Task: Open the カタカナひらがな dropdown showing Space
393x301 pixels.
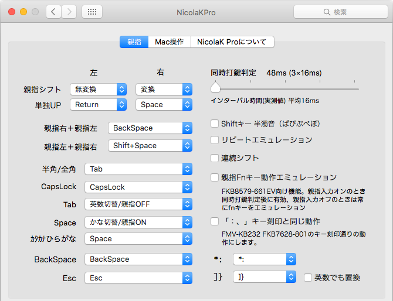Action: pyautogui.click(x=138, y=239)
